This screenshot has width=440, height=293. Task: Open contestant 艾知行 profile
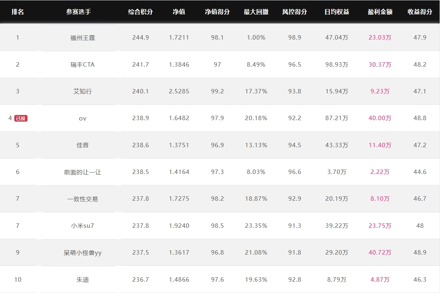tap(83, 91)
